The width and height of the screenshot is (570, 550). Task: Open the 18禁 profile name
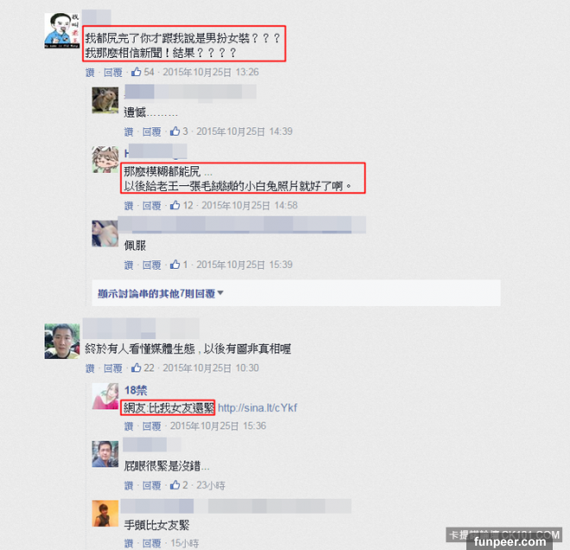(x=136, y=390)
